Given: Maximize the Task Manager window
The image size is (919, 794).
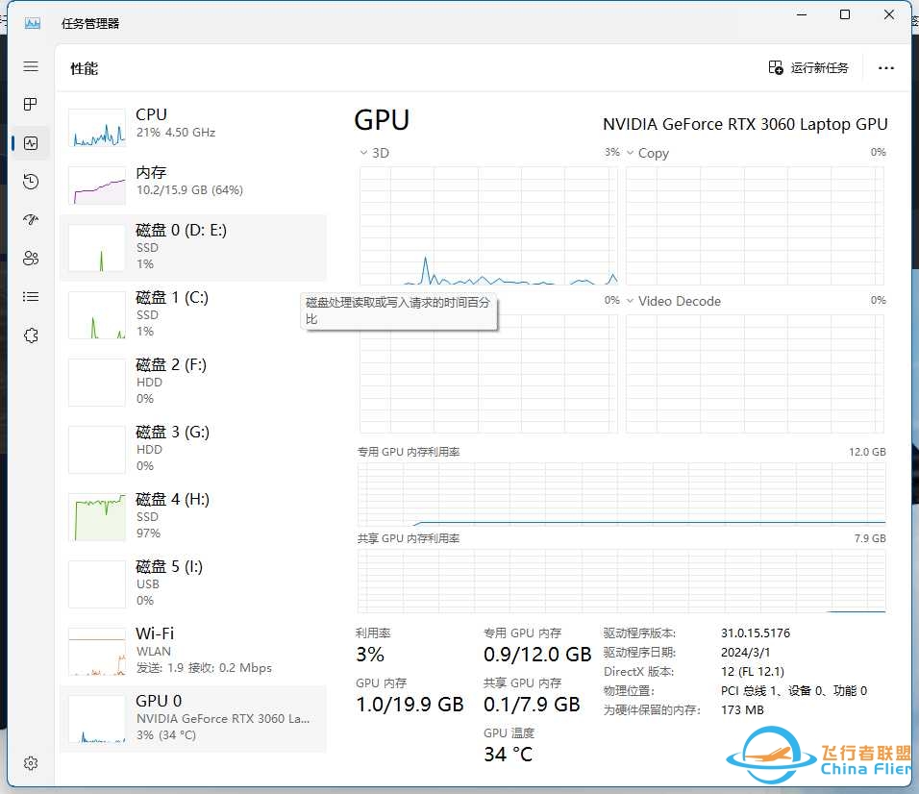Looking at the screenshot, I should pos(845,14).
